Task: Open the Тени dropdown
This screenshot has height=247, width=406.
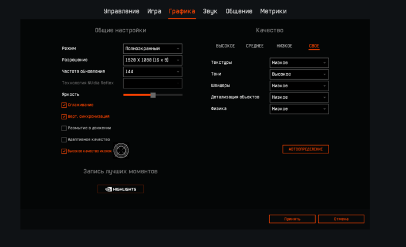Action: 299,74
